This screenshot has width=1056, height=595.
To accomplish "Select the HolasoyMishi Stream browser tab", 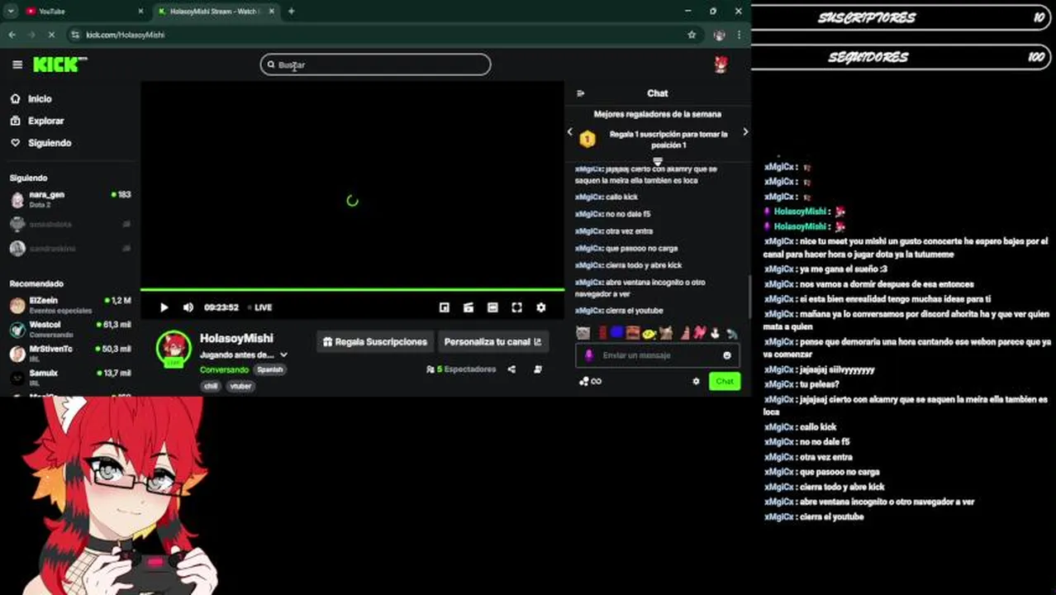I will tap(215, 12).
